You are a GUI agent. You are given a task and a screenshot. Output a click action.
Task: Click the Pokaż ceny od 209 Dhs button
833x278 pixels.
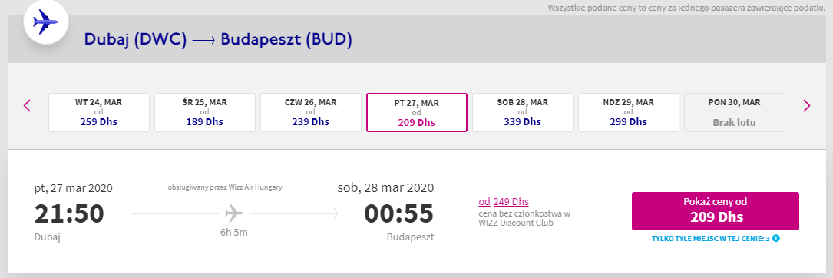(715, 211)
